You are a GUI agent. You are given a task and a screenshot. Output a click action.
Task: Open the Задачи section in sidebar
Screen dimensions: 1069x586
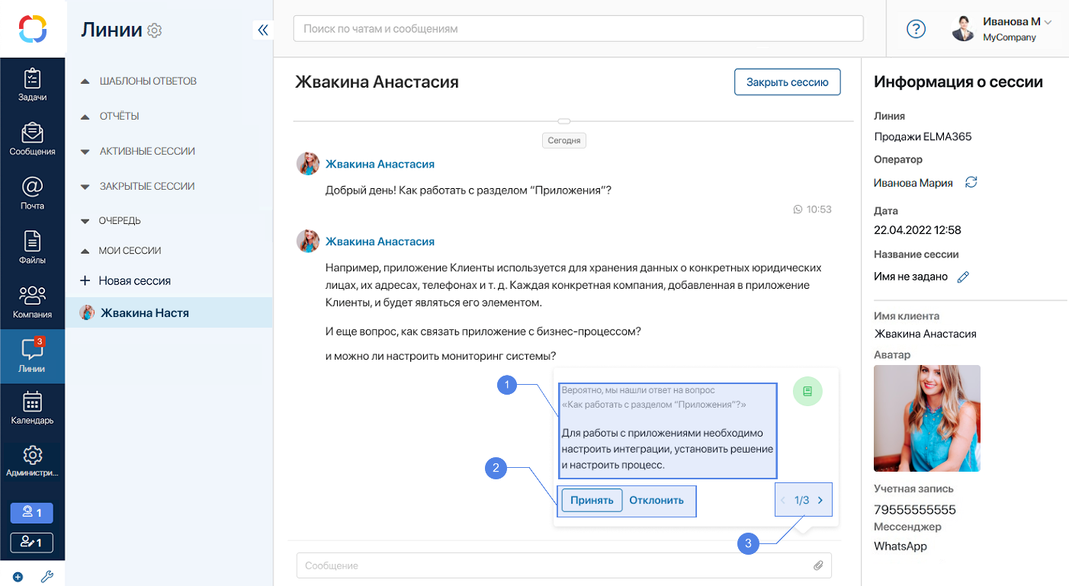(32, 85)
